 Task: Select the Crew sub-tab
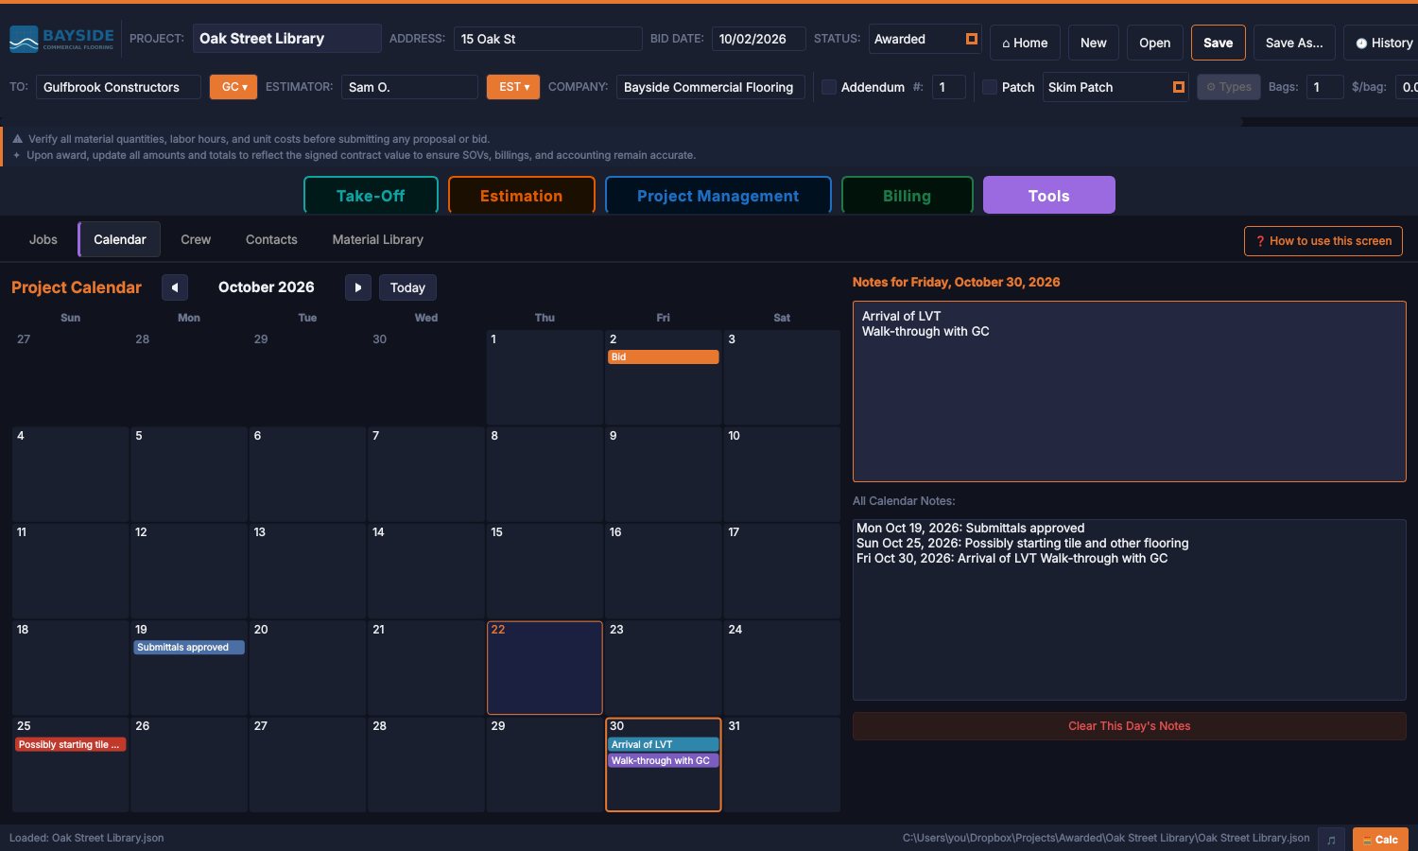(x=196, y=239)
